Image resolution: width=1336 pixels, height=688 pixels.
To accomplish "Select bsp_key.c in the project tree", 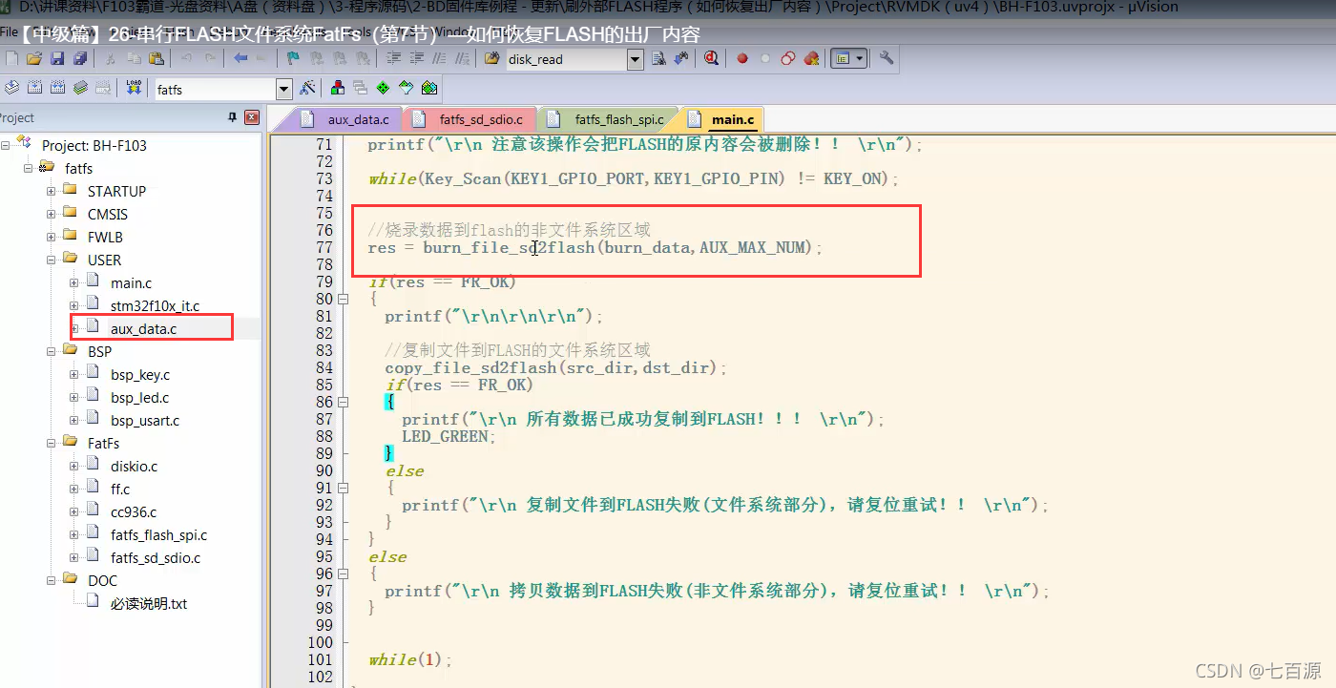I will (139, 375).
